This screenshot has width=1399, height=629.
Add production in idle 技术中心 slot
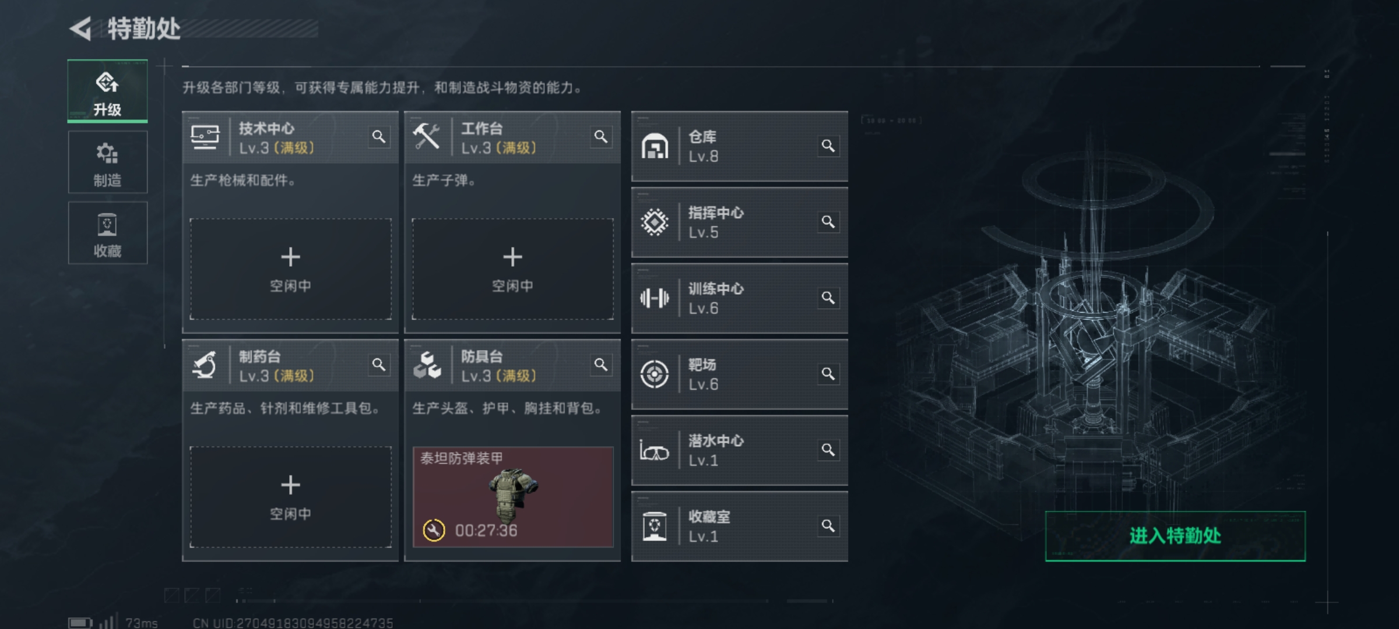(x=290, y=269)
